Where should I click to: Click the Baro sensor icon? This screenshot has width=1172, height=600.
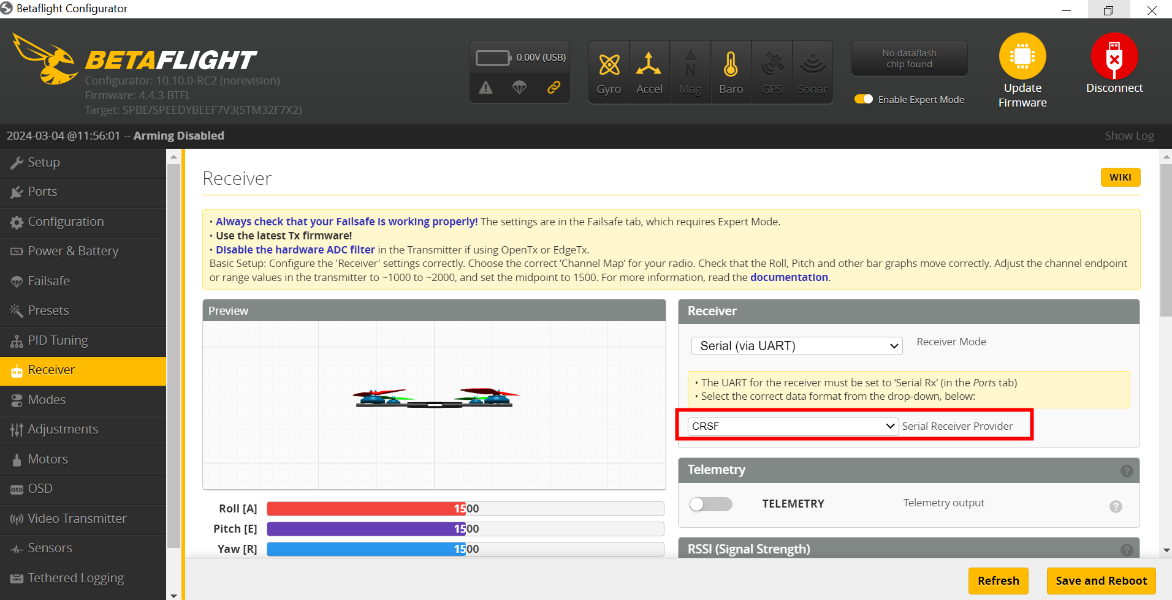(x=731, y=72)
